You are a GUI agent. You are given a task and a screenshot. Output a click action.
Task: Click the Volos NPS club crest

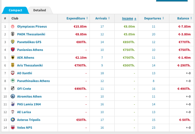[x=13, y=127]
